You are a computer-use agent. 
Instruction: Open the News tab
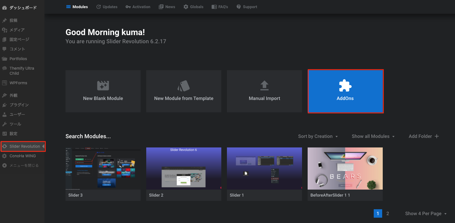[167, 7]
